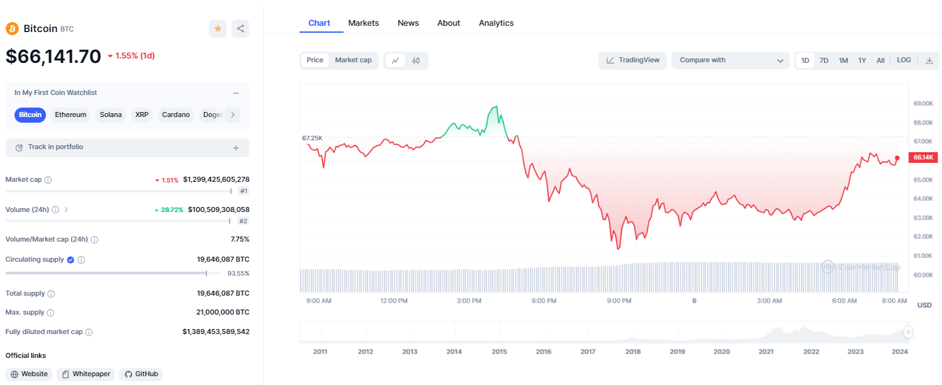Image resolution: width=942 pixels, height=385 pixels.
Task: Click the 66.14K price label on chart axis
Action: [924, 157]
